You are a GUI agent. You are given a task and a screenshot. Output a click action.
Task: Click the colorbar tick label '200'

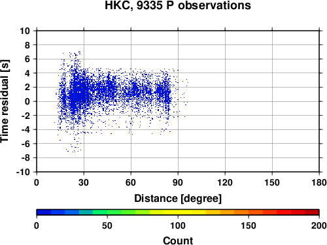(319, 225)
